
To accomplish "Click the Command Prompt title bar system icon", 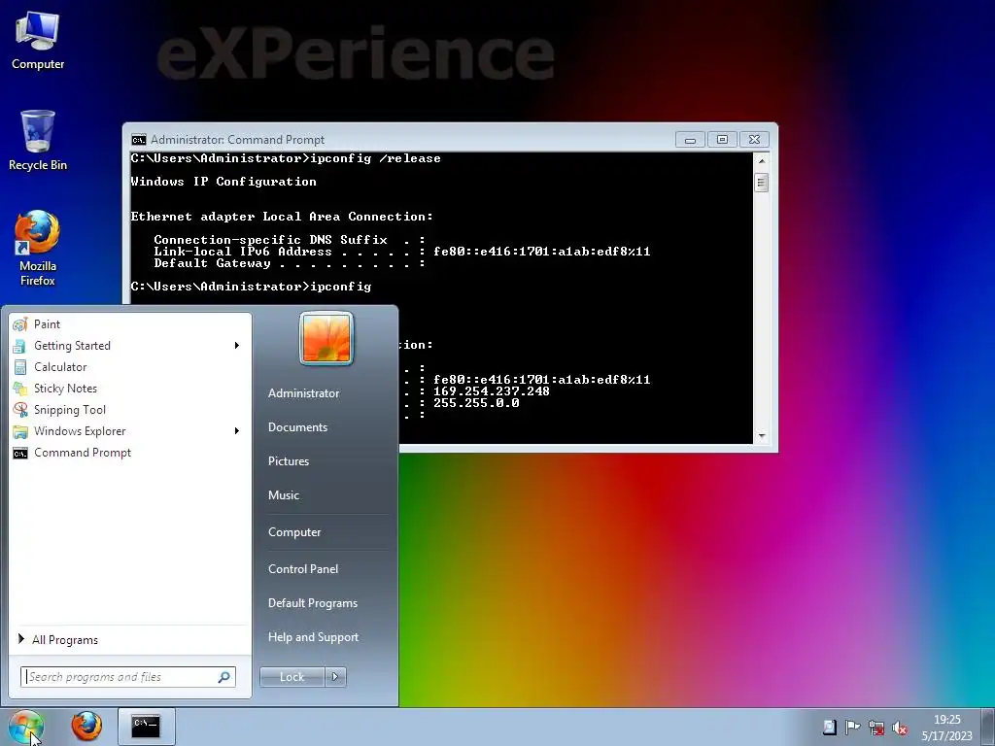I will click(x=138, y=140).
